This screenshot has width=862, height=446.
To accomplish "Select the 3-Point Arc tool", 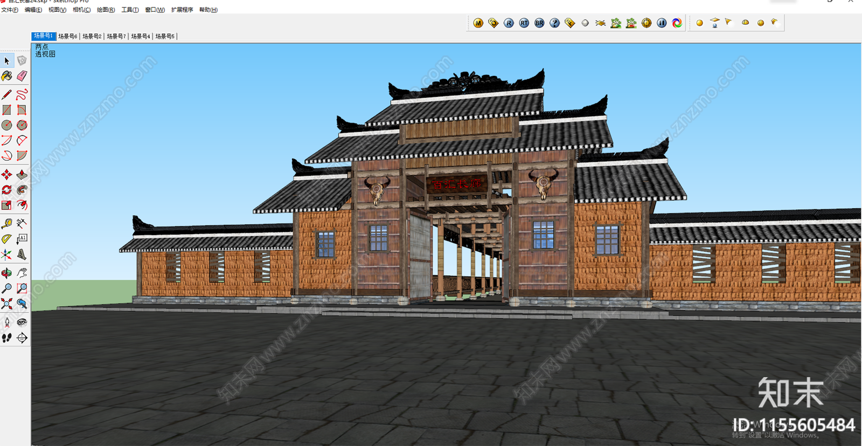I will pos(6,155).
